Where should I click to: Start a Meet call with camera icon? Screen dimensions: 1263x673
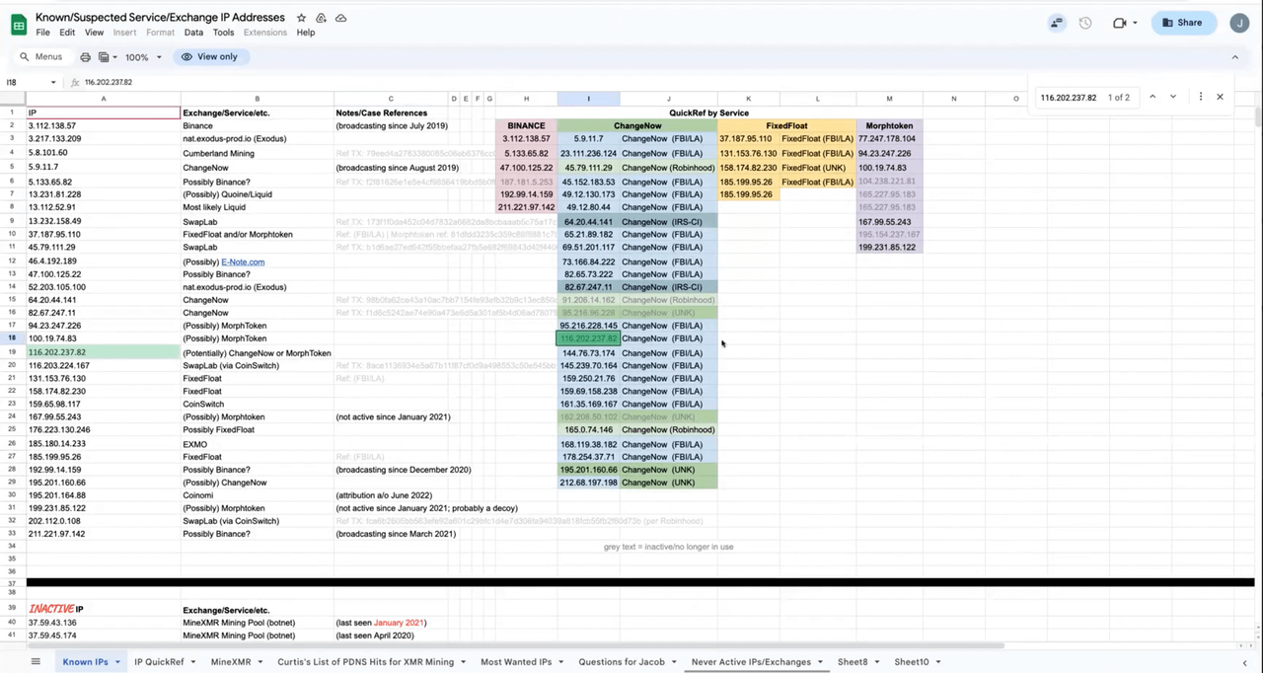pyautogui.click(x=1119, y=23)
